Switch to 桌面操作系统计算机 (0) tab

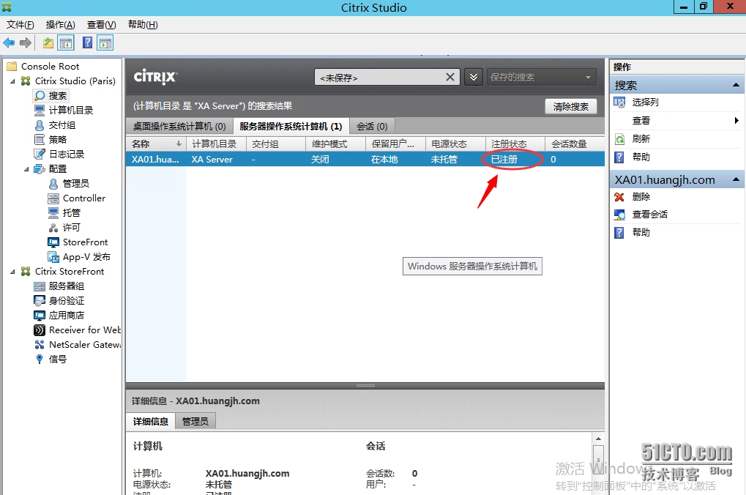179,126
